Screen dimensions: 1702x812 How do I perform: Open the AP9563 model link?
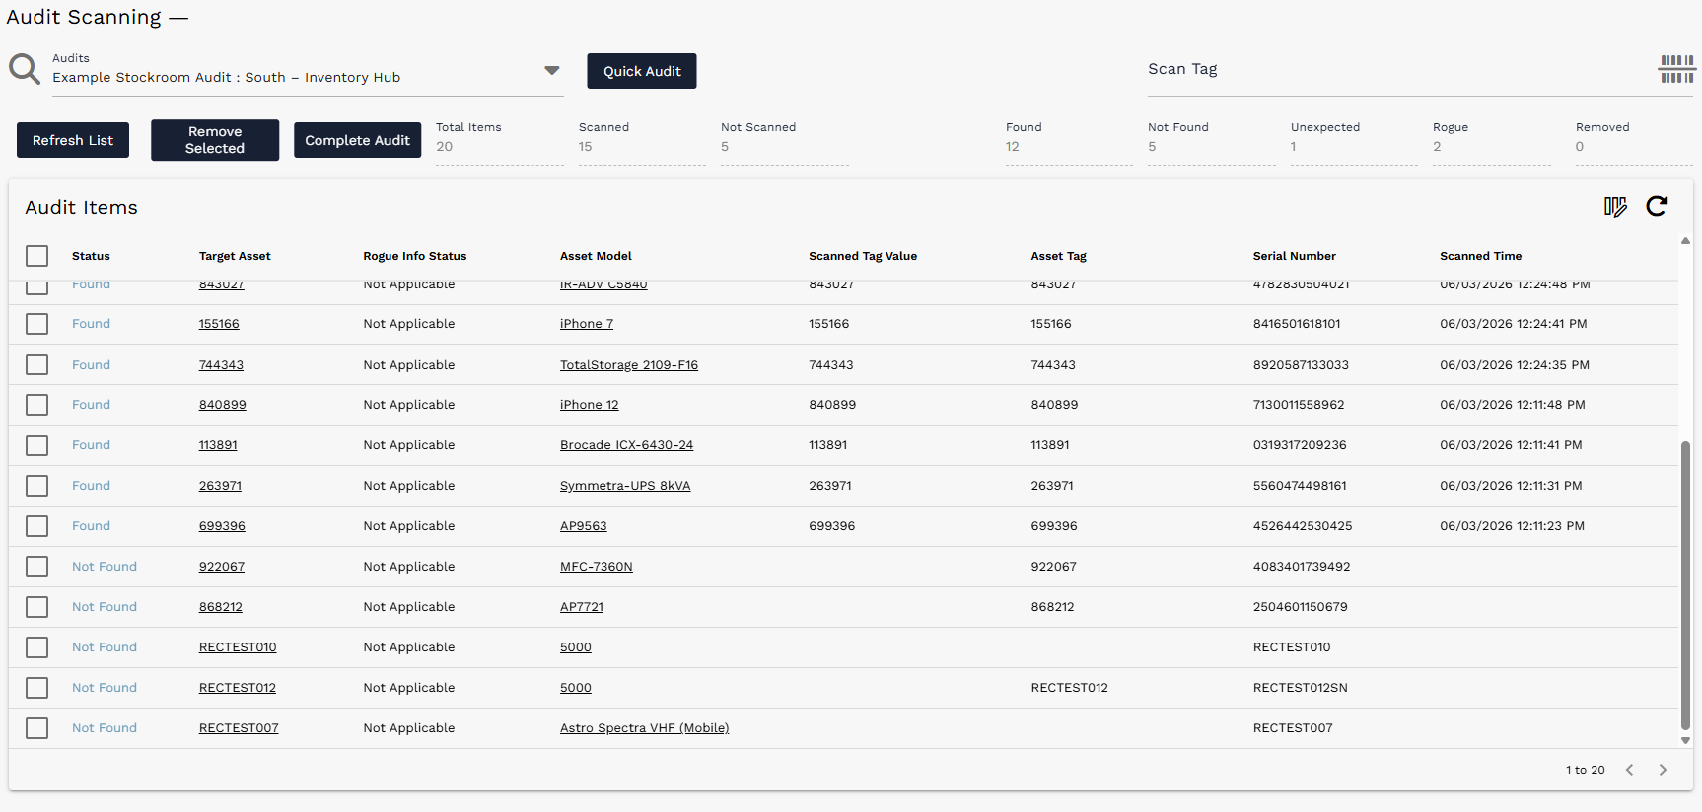pyautogui.click(x=584, y=526)
